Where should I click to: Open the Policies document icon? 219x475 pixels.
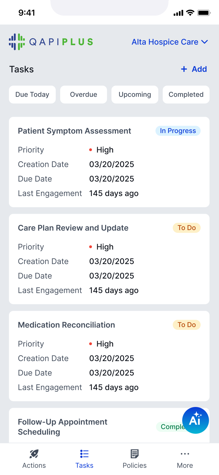(x=135, y=454)
